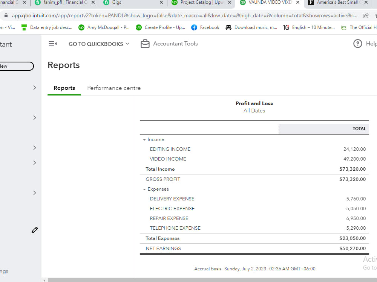The image size is (377, 282).
Task: Open Create Profile Upwork bookmark
Action: coord(160,27)
